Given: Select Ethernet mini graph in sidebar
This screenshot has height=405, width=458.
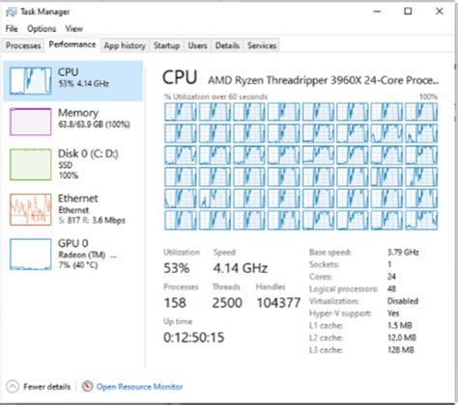Looking at the screenshot, I should [31, 209].
